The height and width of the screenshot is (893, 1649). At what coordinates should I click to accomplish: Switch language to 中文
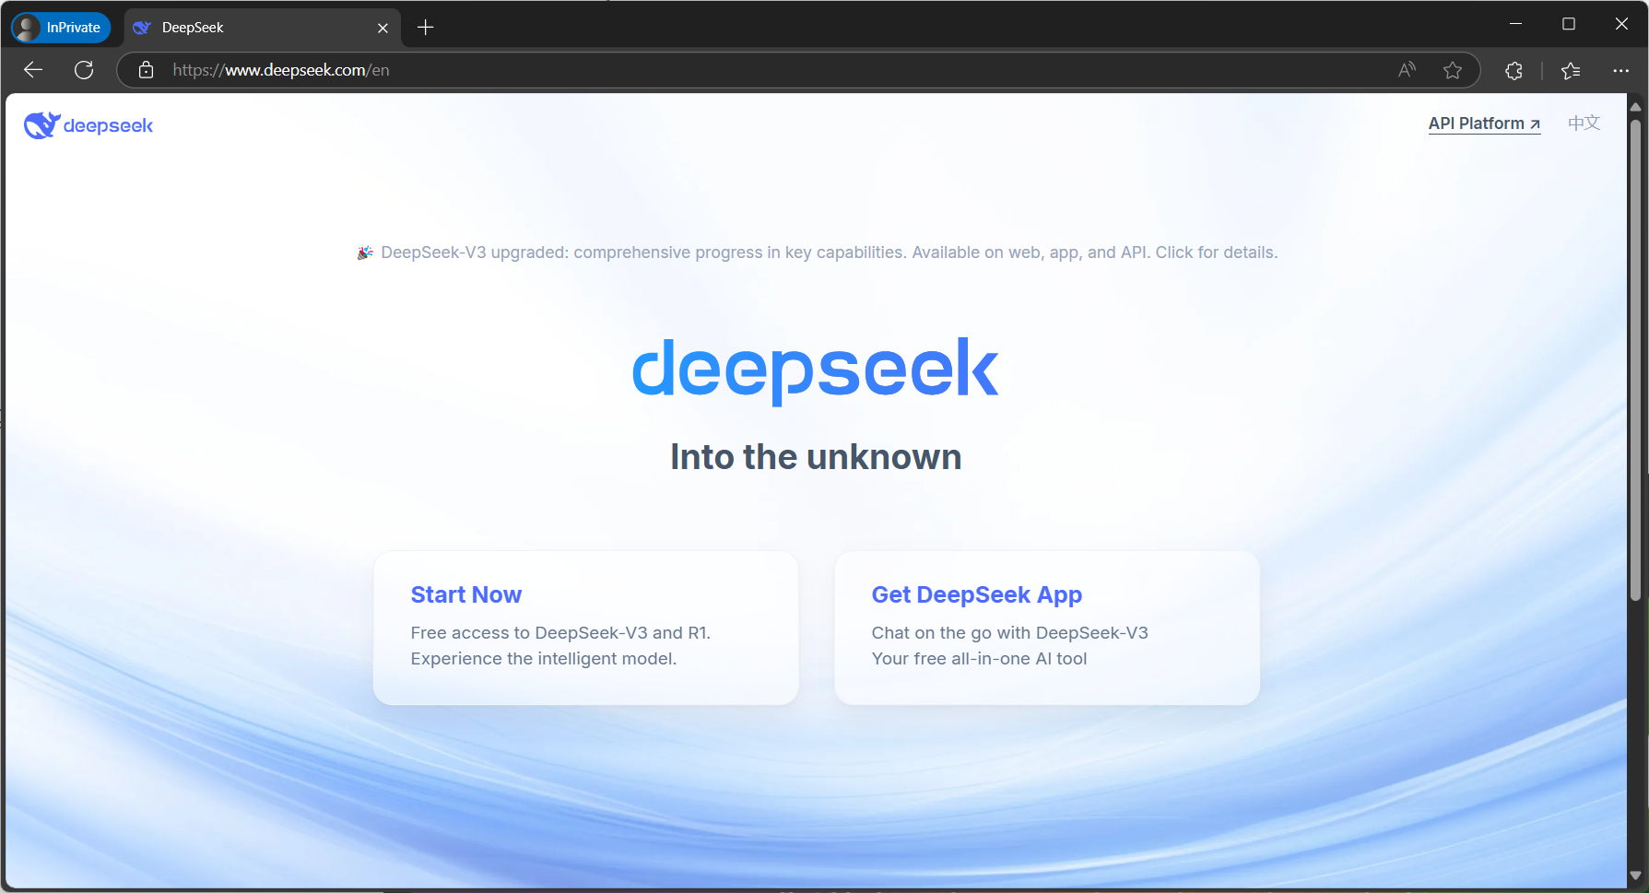coord(1584,123)
